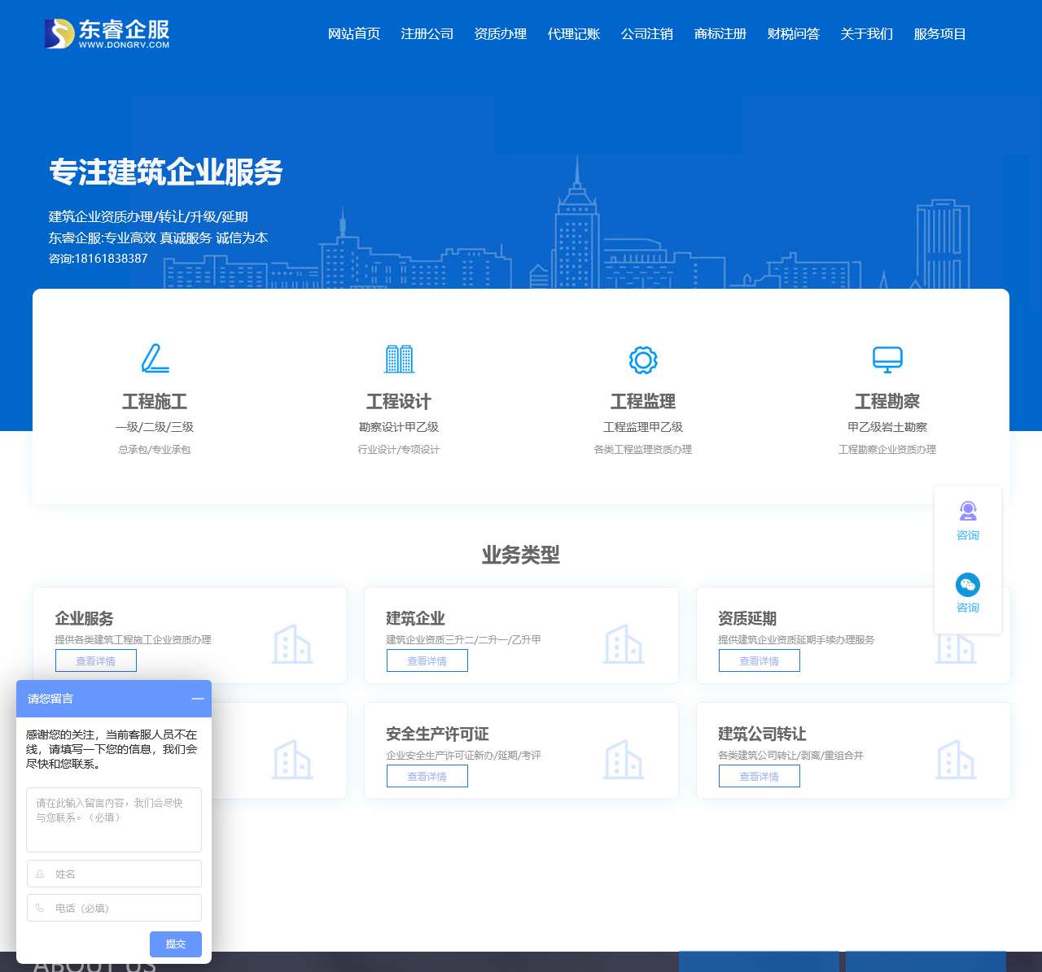This screenshot has width=1042, height=972.
Task: Open the 注册公司 menu item
Action: pyautogui.click(x=427, y=34)
